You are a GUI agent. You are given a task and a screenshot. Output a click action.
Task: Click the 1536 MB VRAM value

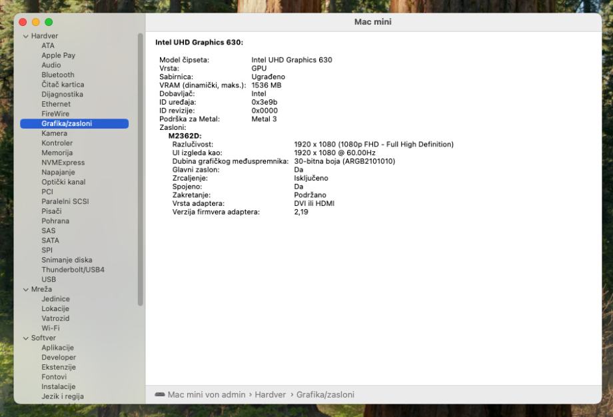[267, 85]
